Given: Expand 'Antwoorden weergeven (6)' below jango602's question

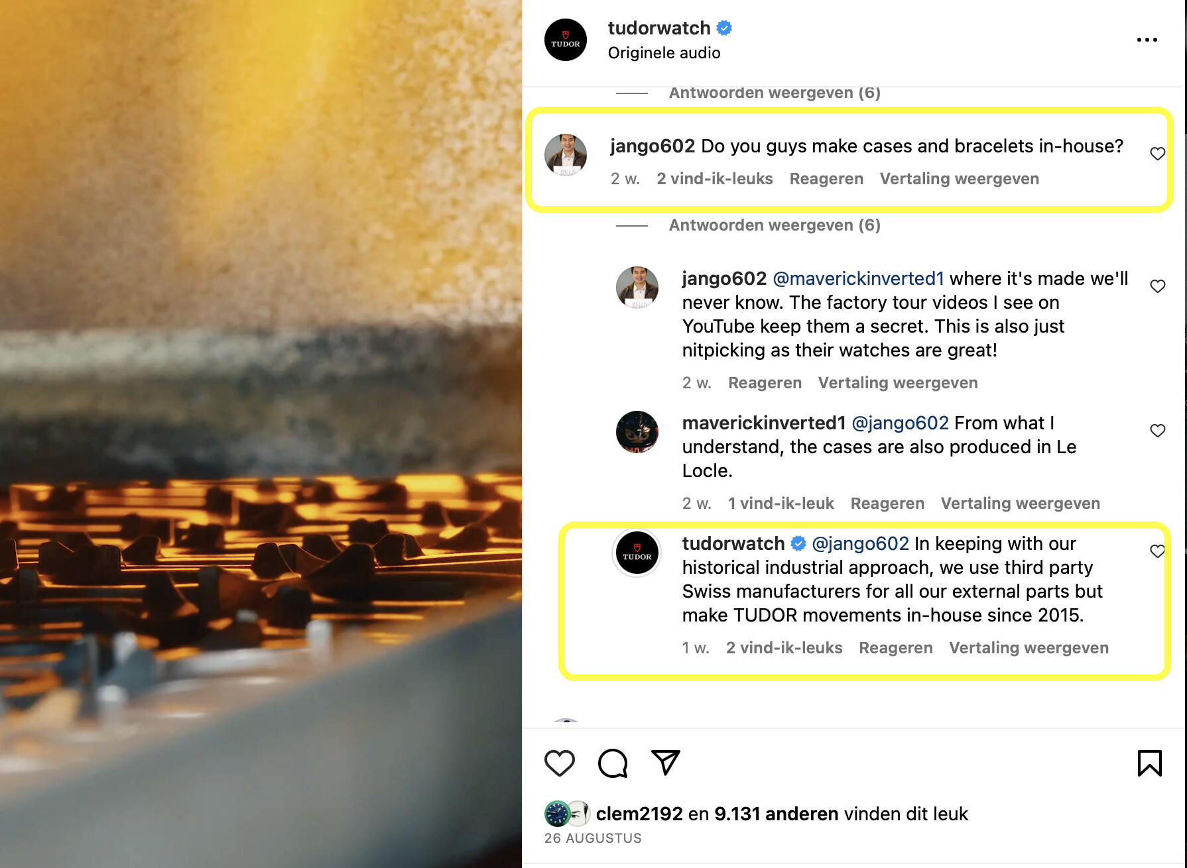Looking at the screenshot, I should click(774, 225).
